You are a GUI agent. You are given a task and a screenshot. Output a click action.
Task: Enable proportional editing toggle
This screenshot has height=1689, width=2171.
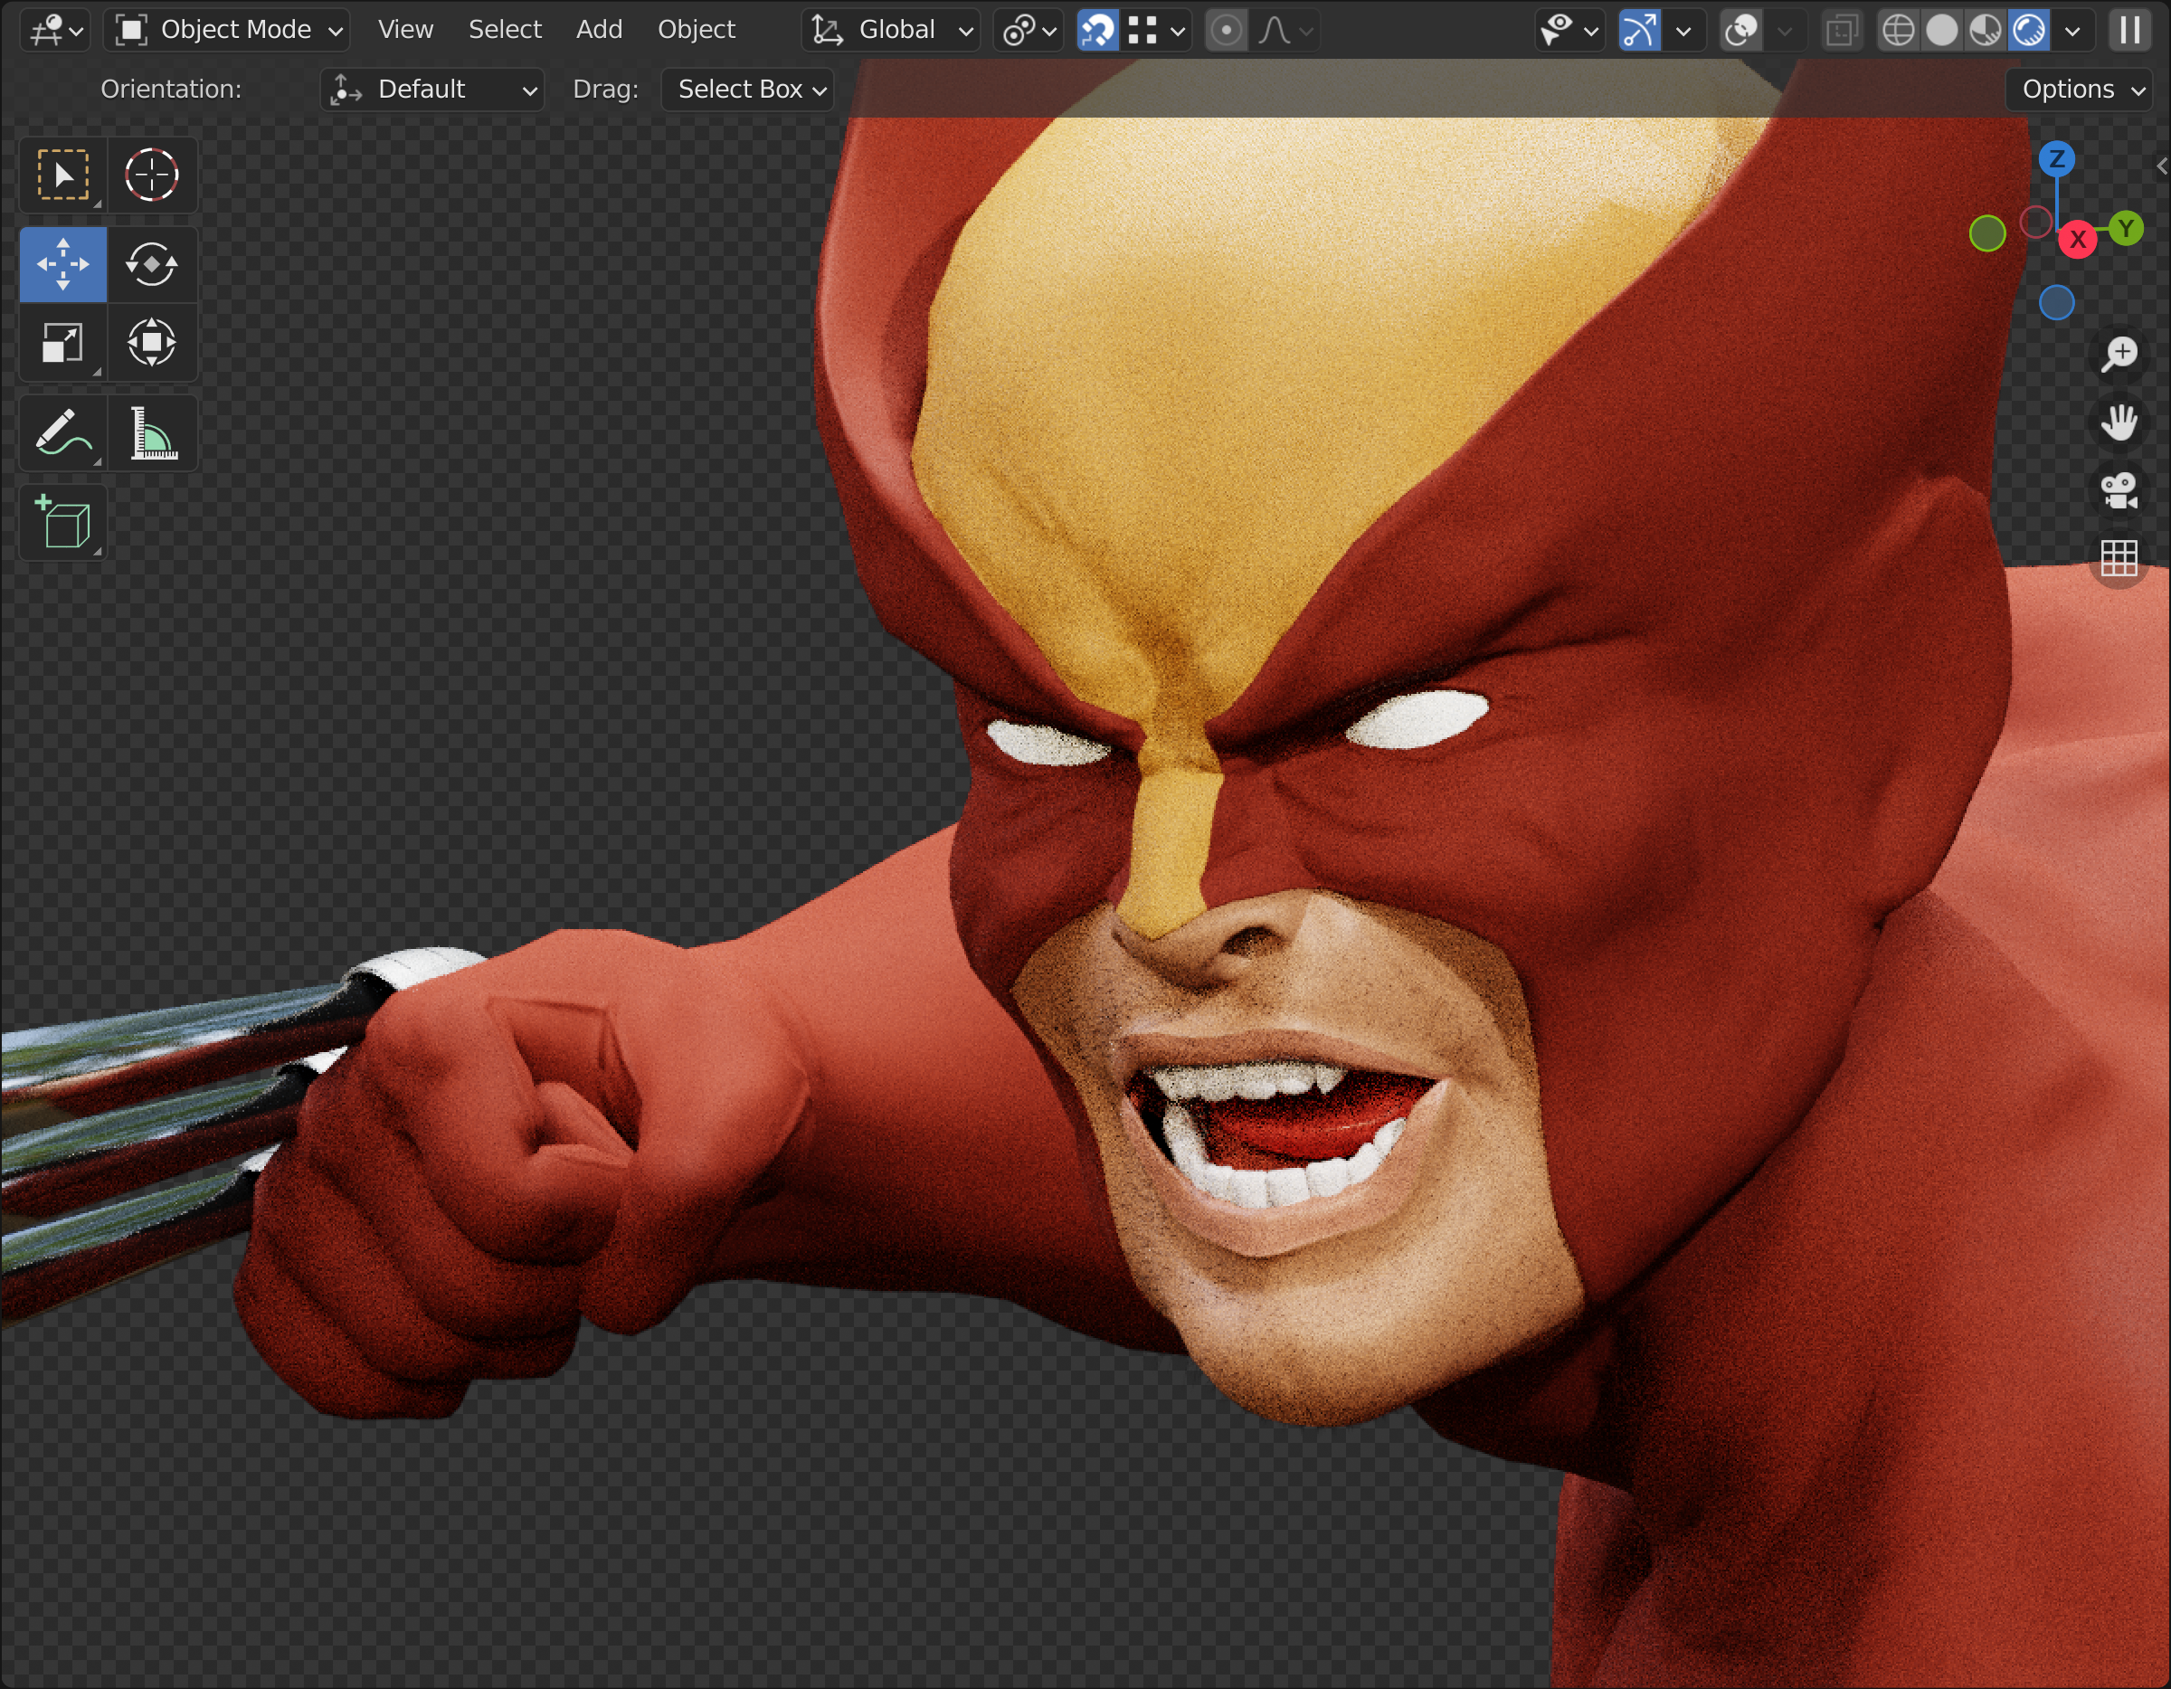coord(1227,30)
